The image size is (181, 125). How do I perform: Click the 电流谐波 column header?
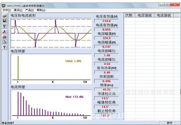pyautogui.click(x=164, y=15)
